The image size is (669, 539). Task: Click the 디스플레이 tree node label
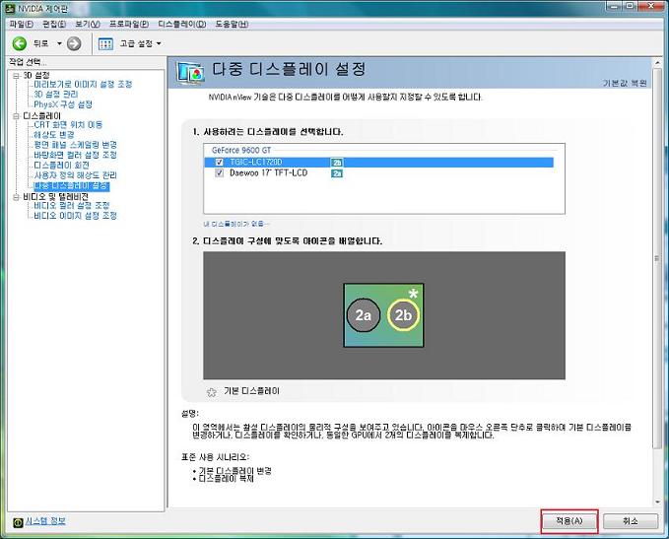tap(41, 116)
